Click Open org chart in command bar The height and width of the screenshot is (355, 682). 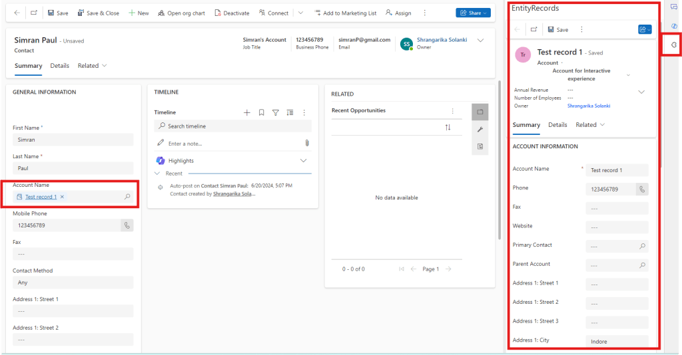[181, 13]
